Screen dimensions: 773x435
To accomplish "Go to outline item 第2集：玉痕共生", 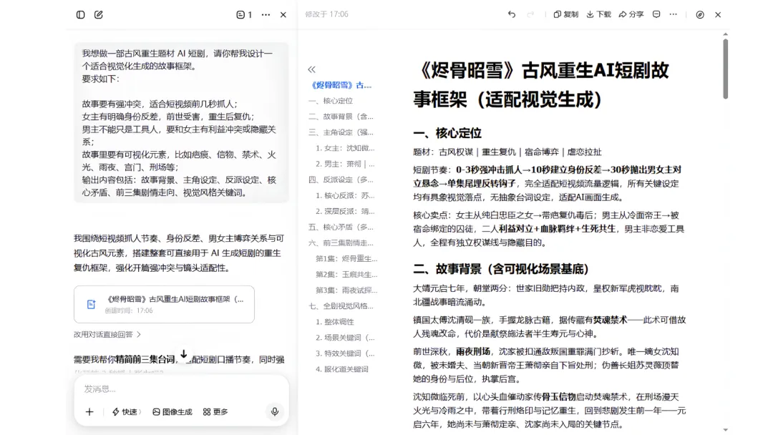I will (346, 275).
